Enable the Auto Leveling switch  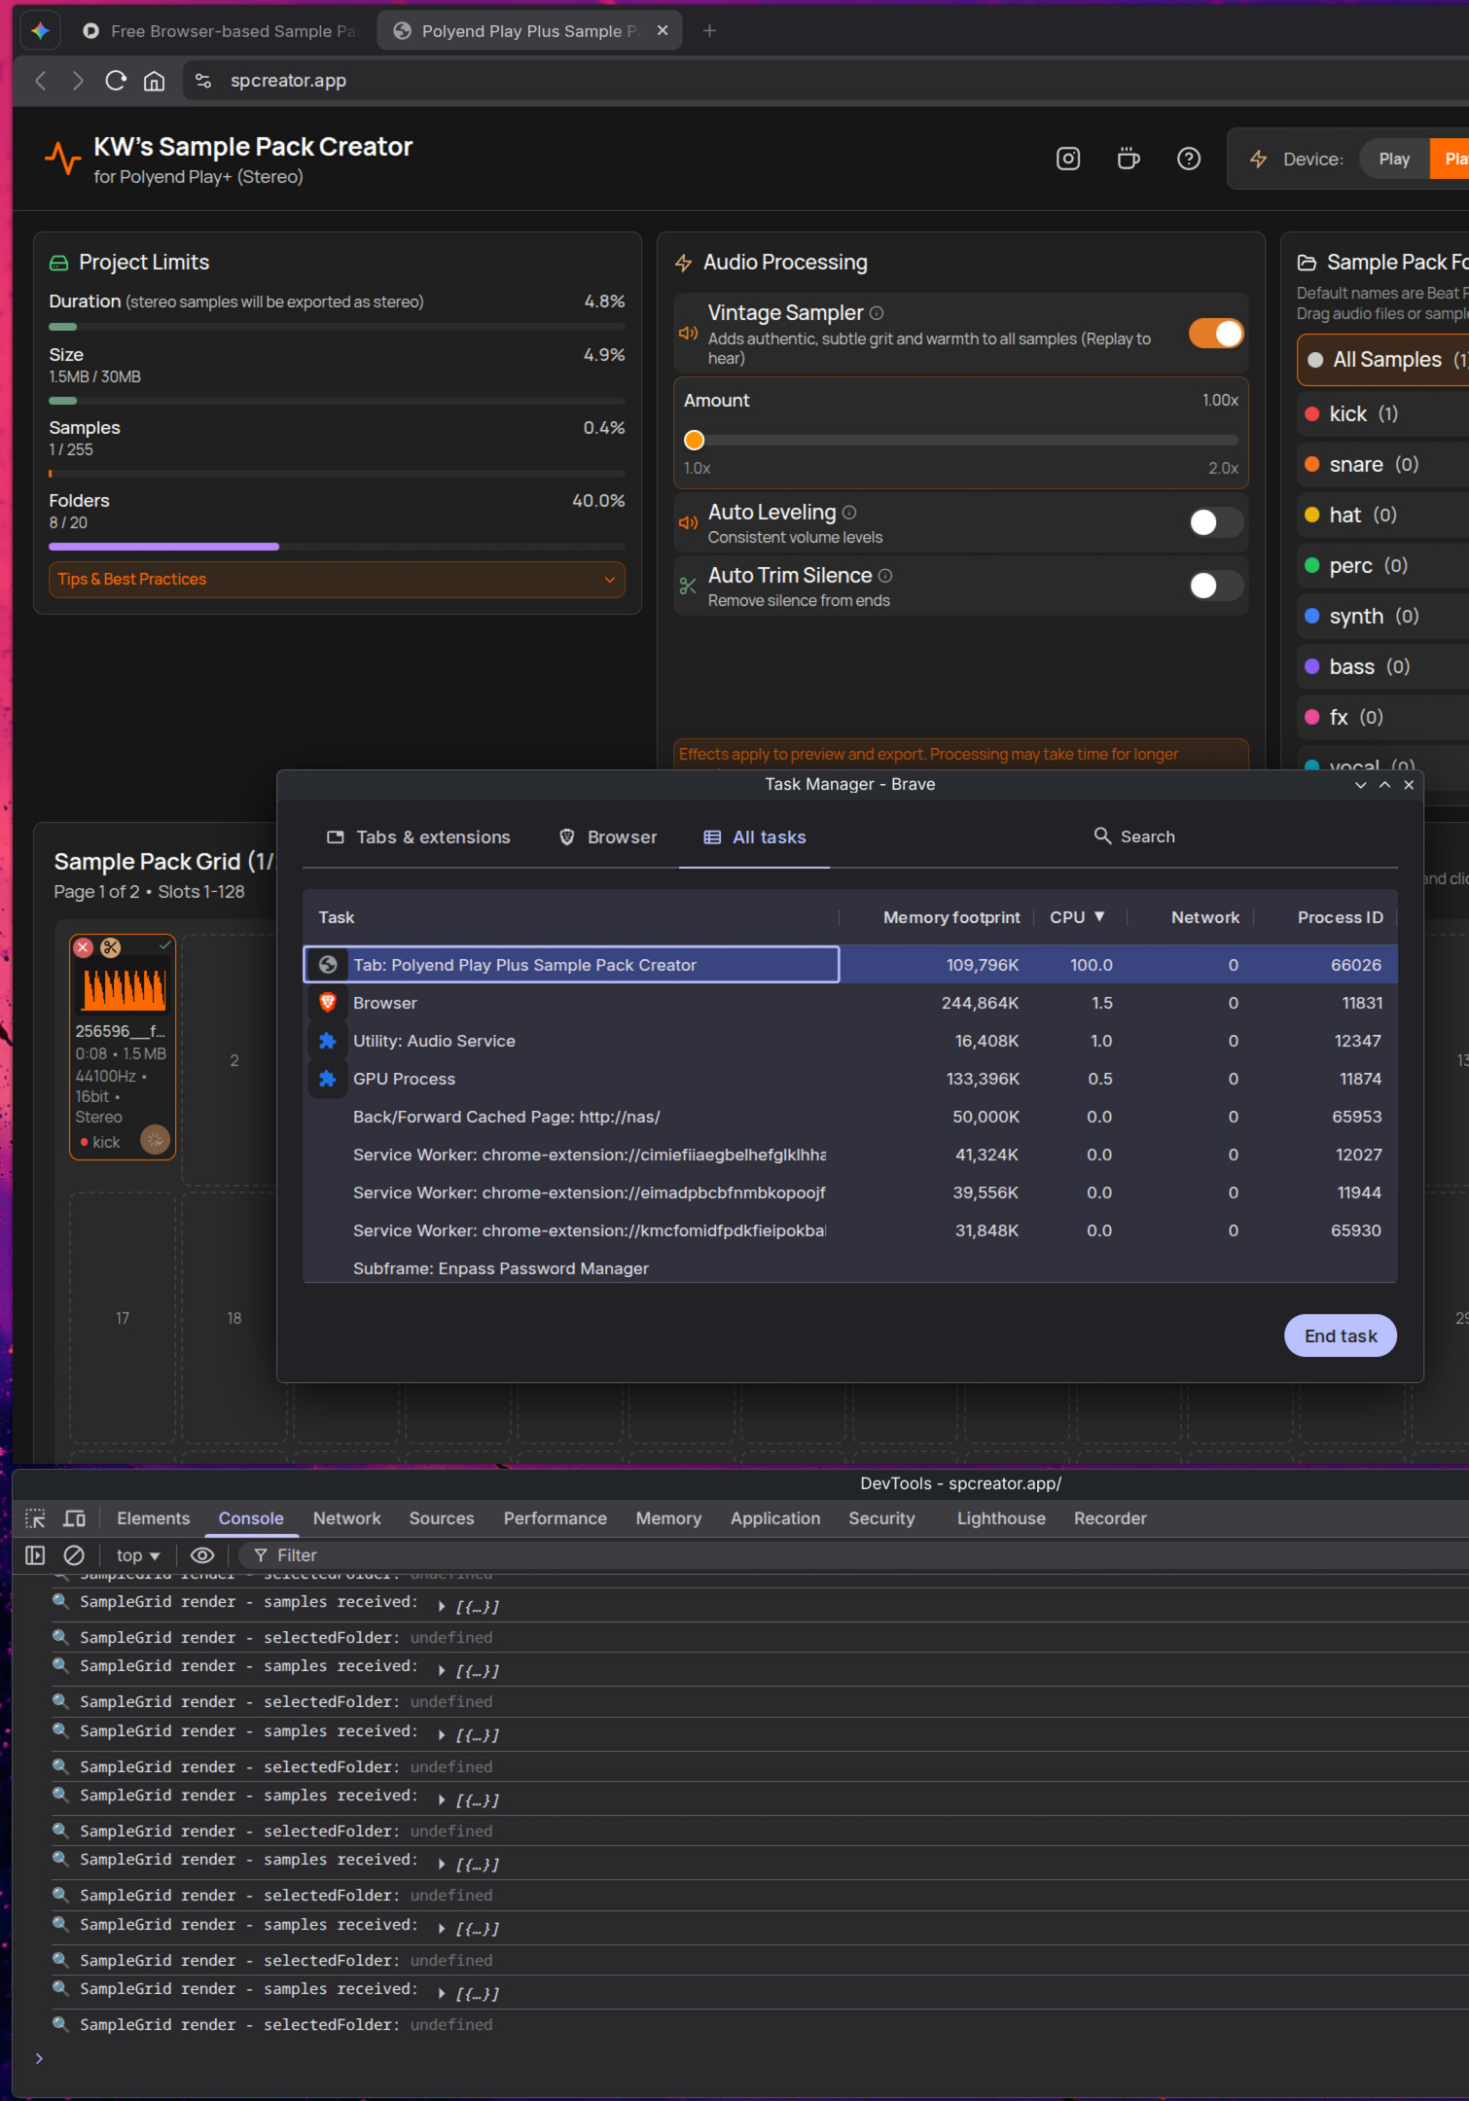1215,522
